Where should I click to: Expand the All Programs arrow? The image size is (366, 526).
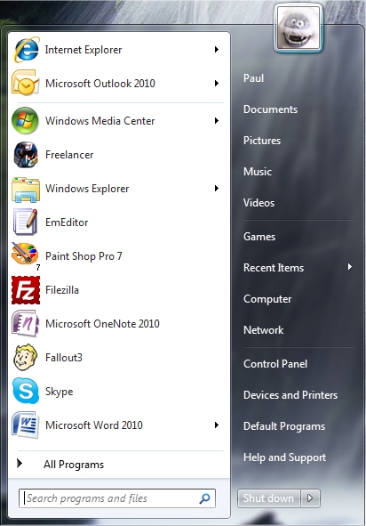click(20, 464)
